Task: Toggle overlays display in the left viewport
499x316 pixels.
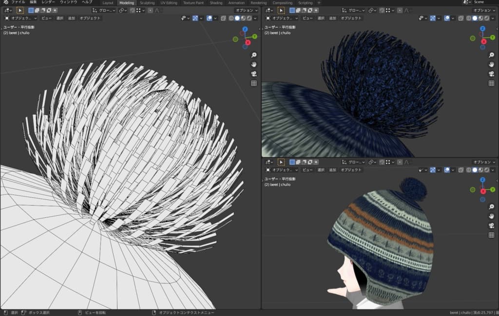Action: click(209, 18)
